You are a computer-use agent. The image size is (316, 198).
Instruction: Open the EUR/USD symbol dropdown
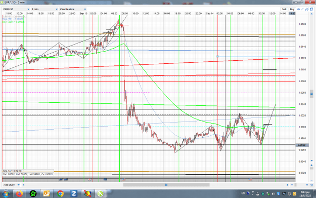coord(16,9)
